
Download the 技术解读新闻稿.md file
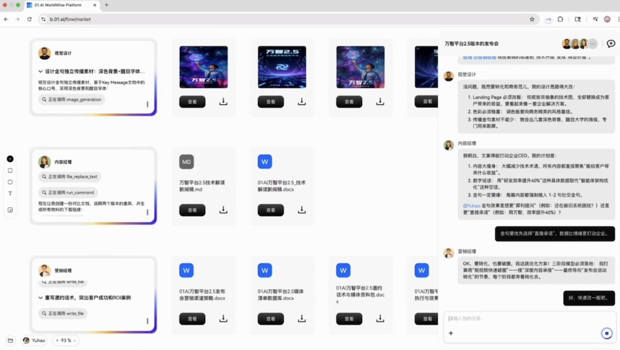click(223, 210)
